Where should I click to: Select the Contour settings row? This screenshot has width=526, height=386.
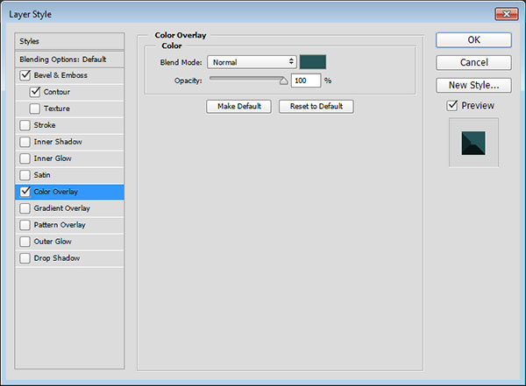(69, 92)
